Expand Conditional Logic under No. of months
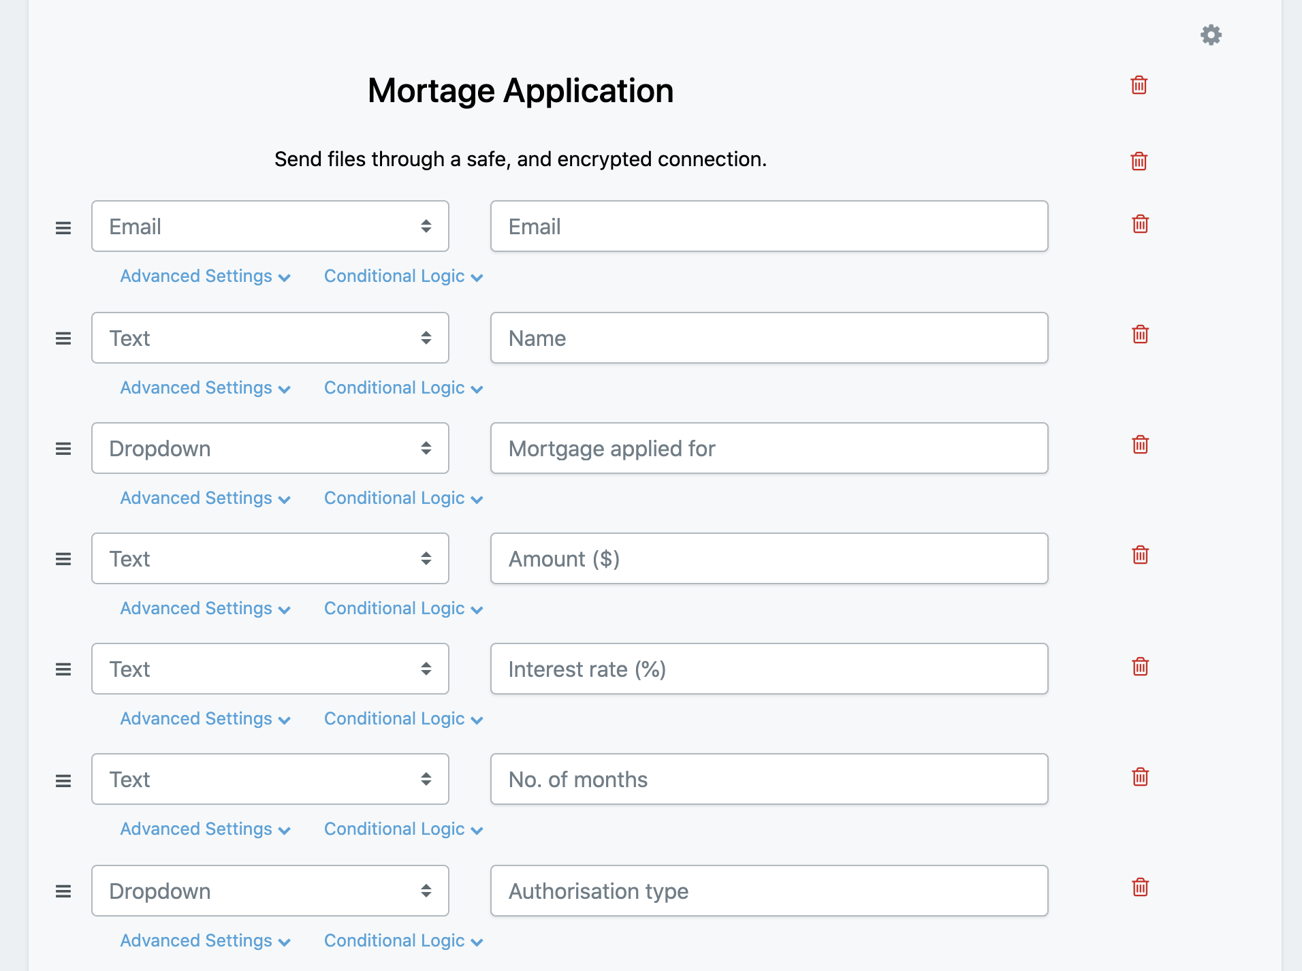 click(x=404, y=829)
